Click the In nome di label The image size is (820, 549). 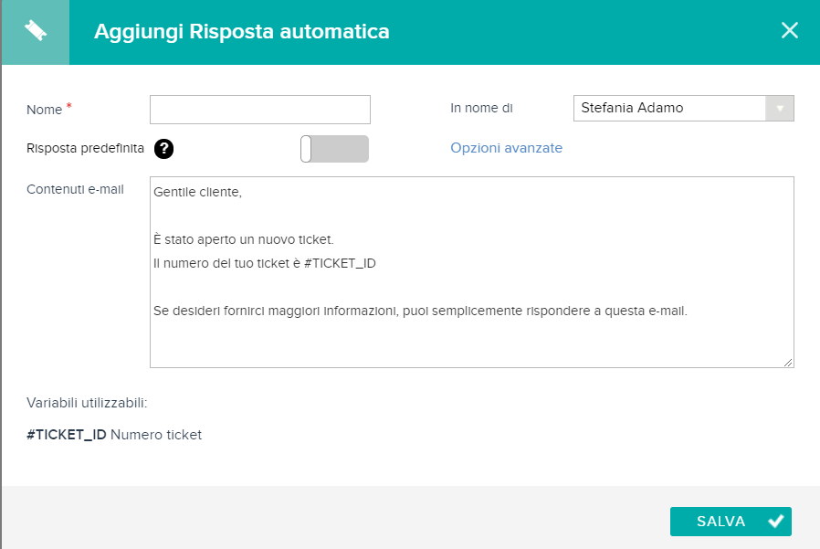tap(481, 109)
